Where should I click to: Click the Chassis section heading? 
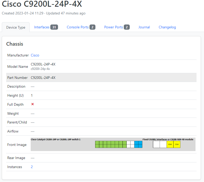coord(15,44)
